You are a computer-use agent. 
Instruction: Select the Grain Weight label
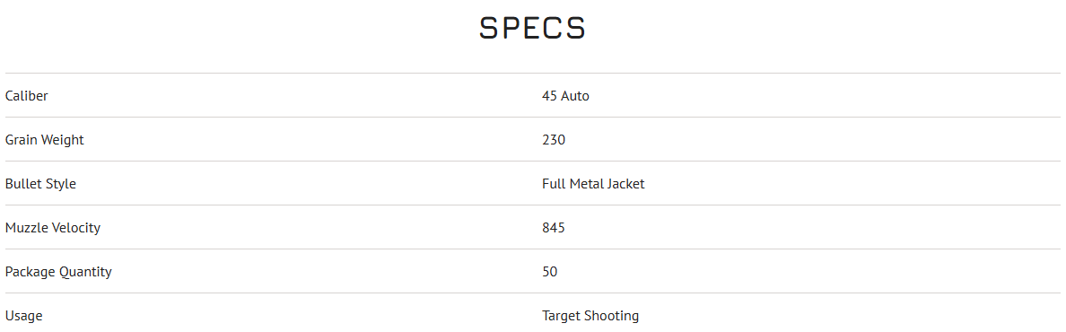click(x=44, y=140)
